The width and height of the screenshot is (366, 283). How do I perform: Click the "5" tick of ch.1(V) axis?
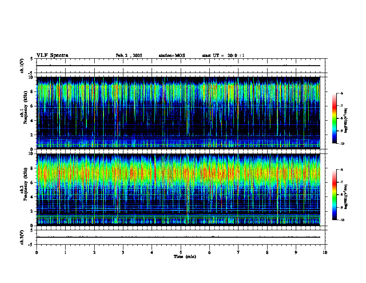(32, 59)
